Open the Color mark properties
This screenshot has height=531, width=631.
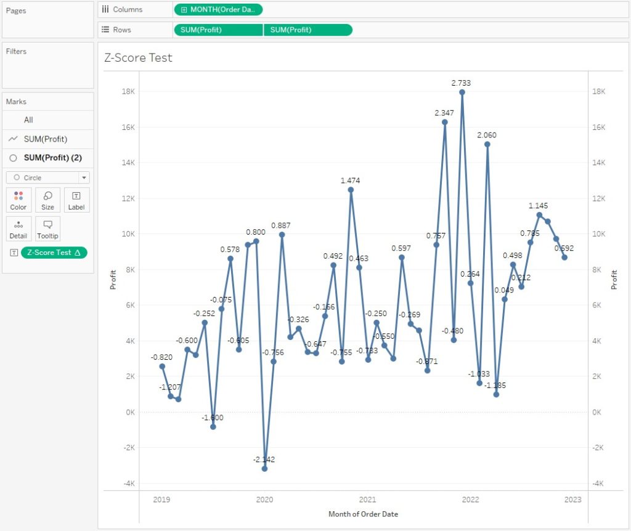point(18,200)
